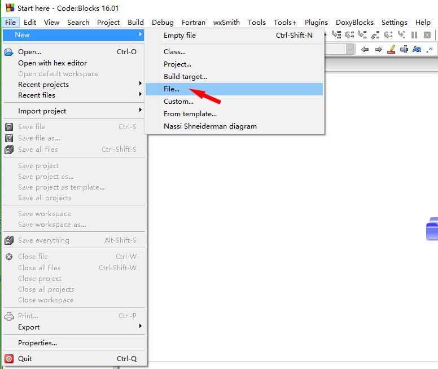Expand the Export submenu arrow

tap(140, 326)
